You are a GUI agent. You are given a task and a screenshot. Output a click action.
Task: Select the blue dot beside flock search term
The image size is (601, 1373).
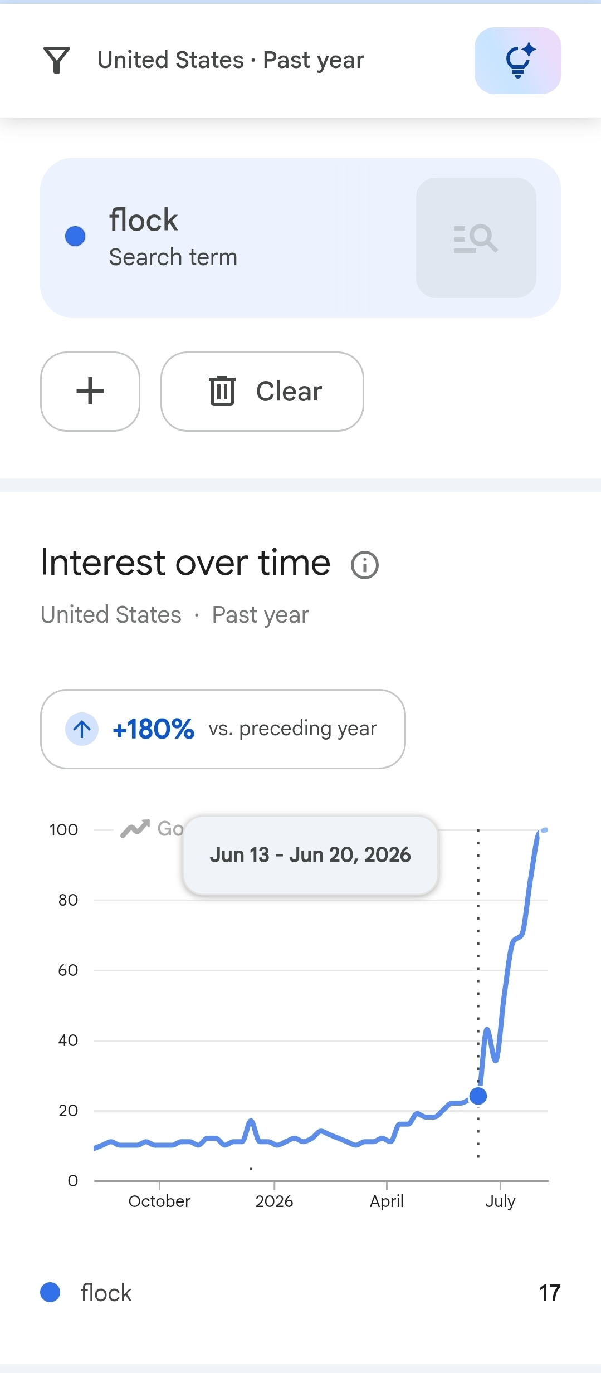75,236
